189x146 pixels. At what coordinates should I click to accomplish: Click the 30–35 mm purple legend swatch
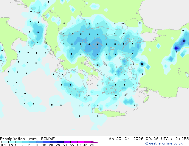coord(67,142)
